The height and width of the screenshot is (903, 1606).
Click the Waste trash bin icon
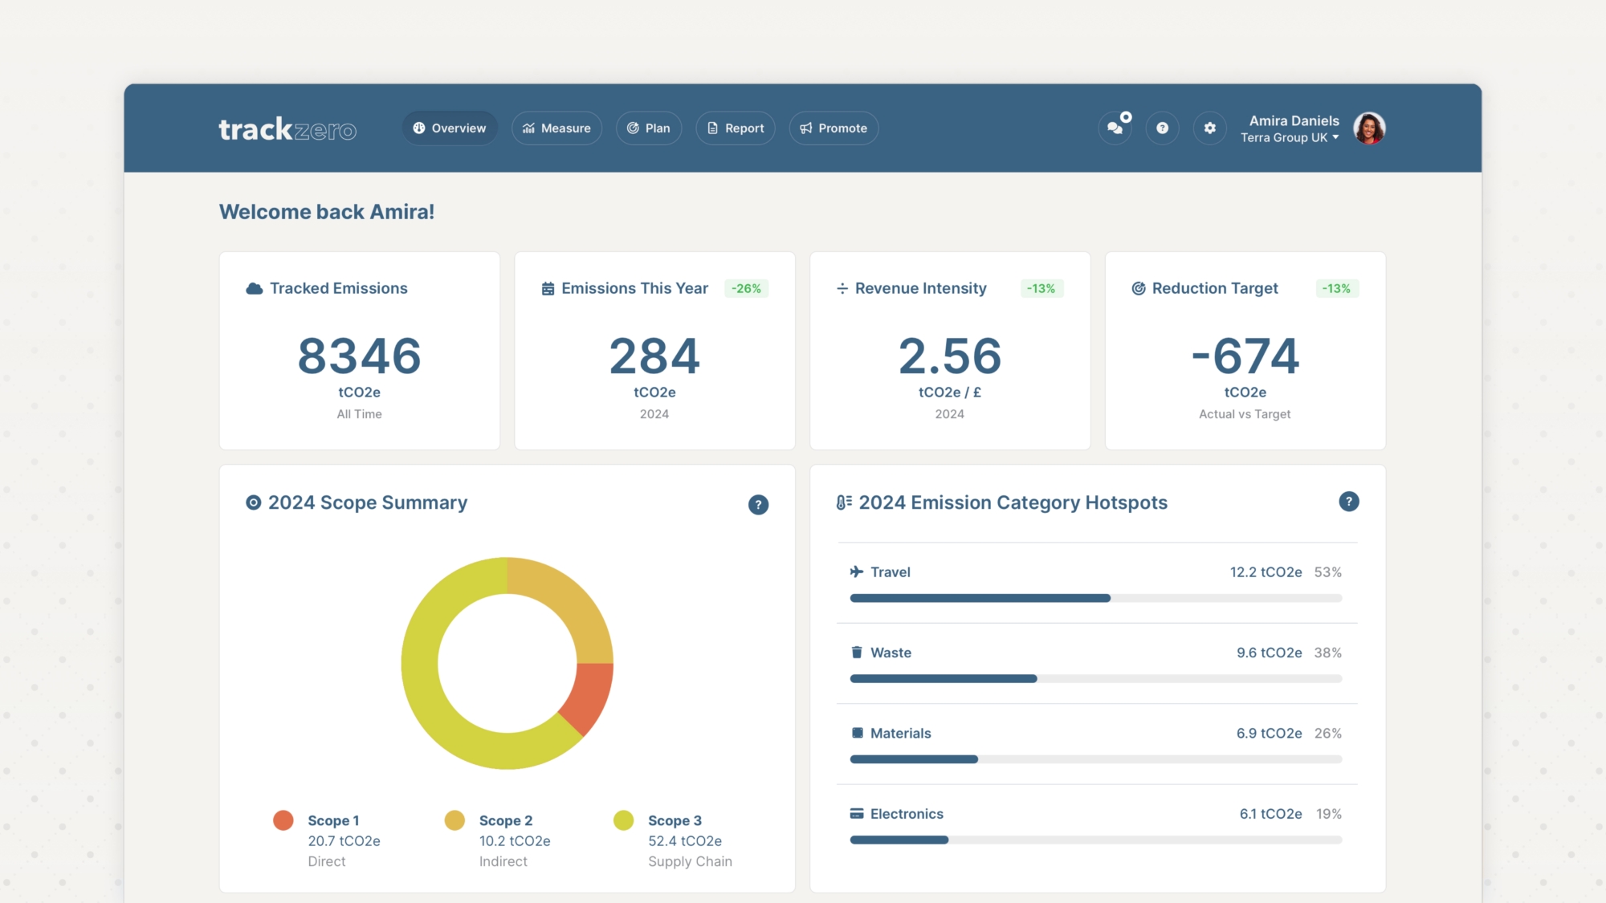point(857,653)
